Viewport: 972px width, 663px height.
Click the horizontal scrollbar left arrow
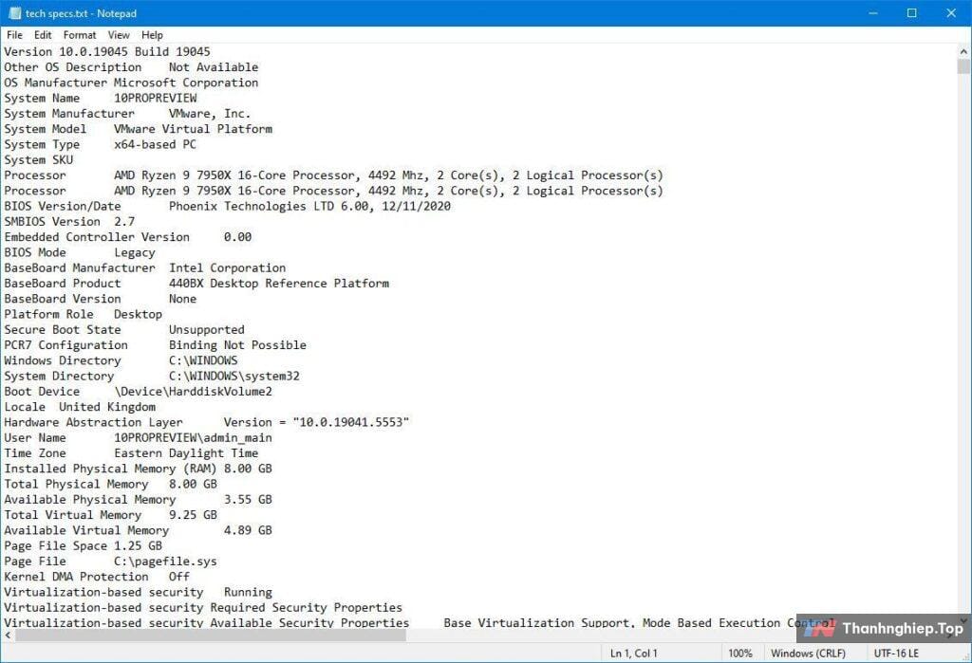8,635
